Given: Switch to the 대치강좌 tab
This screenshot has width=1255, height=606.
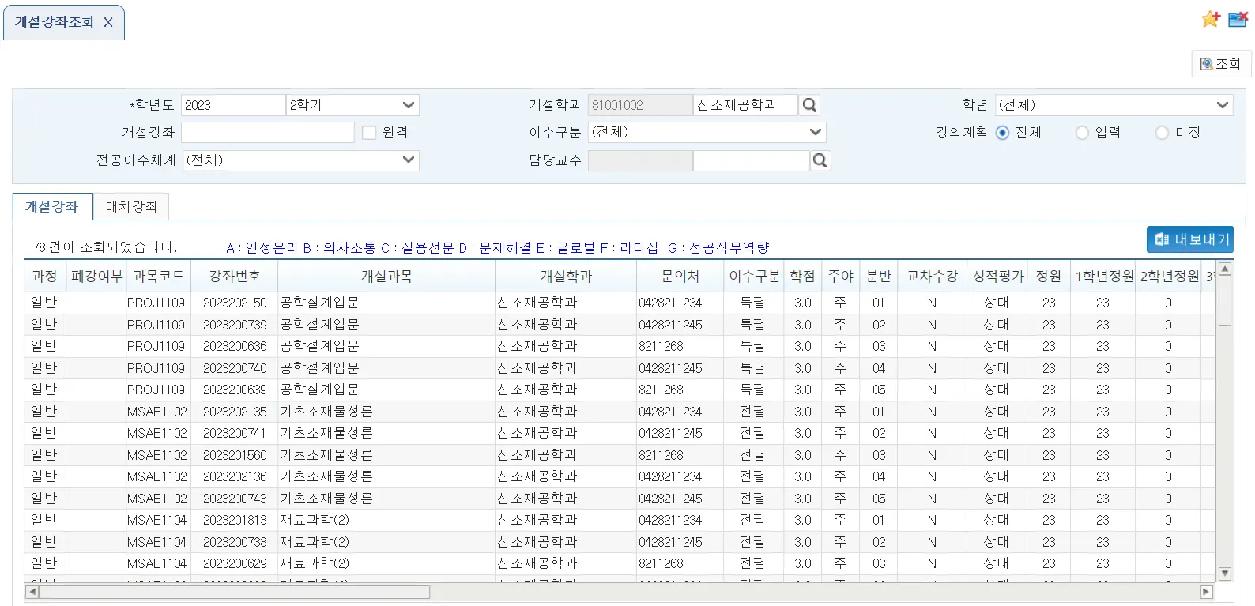Looking at the screenshot, I should coord(131,207).
